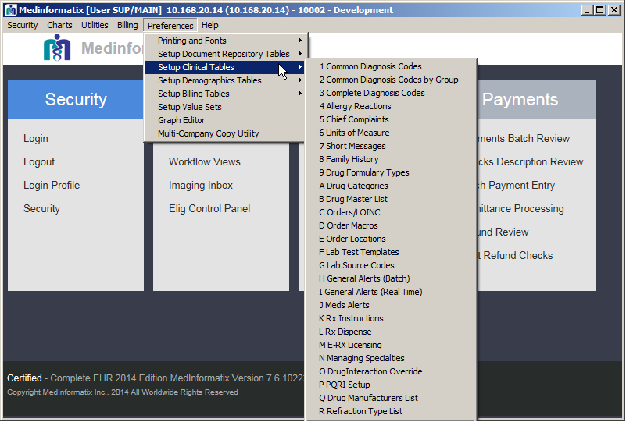Open the Charts menu

tap(59, 25)
